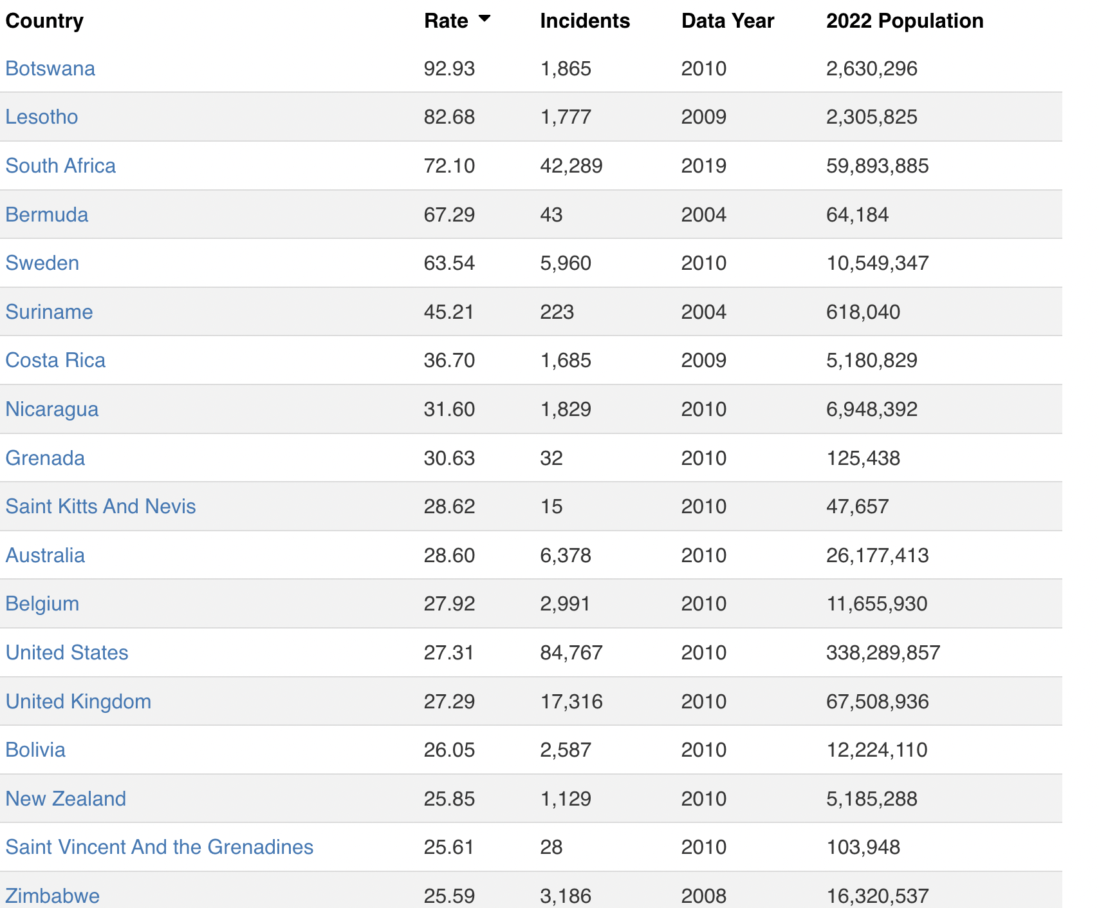Open the Botswana country link
1099x908 pixels.
[50, 68]
